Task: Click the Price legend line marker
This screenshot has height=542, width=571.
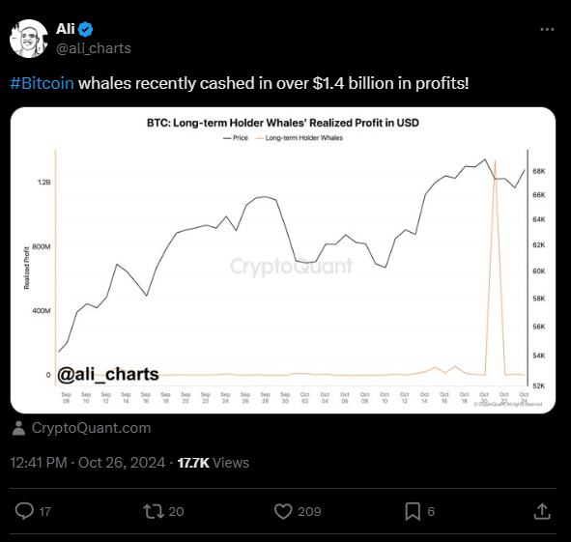Action: pos(227,138)
